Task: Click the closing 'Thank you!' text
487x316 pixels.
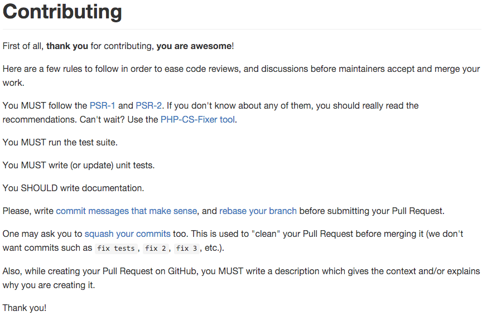Action: coord(25,308)
